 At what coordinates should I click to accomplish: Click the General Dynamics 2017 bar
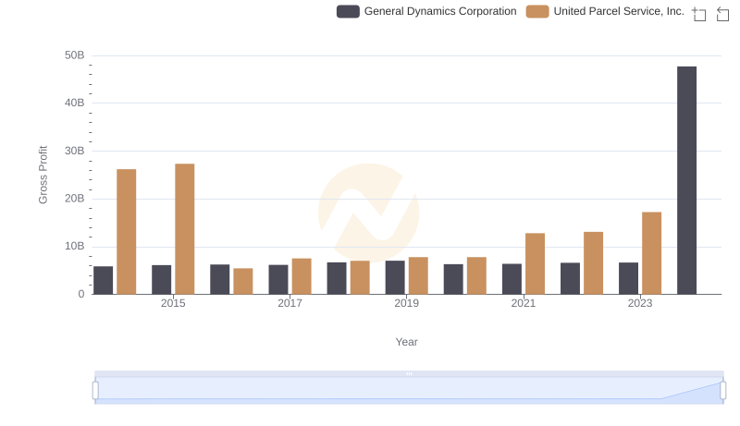pyautogui.click(x=278, y=279)
